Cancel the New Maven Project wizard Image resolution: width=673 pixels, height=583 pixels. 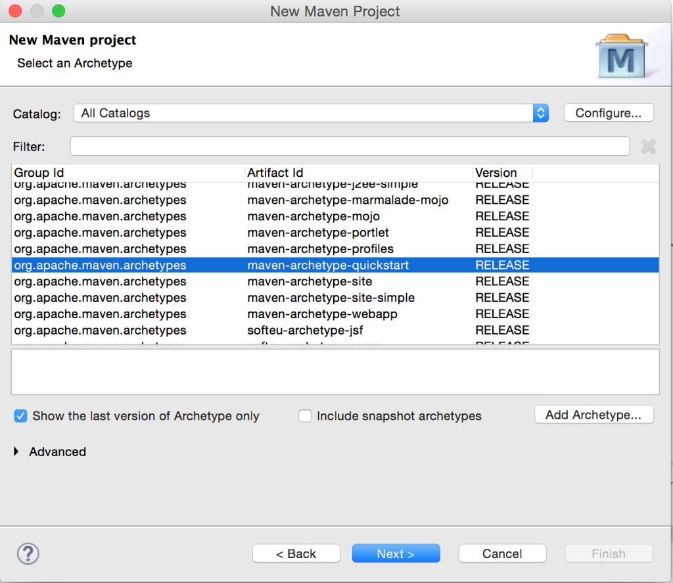(x=502, y=553)
